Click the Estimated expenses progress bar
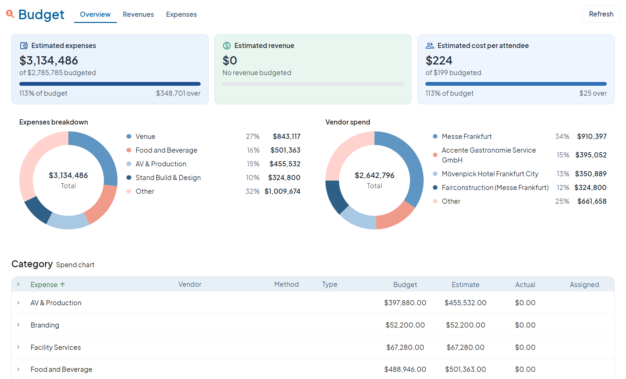Image resolution: width=626 pixels, height=379 pixels. (x=110, y=84)
